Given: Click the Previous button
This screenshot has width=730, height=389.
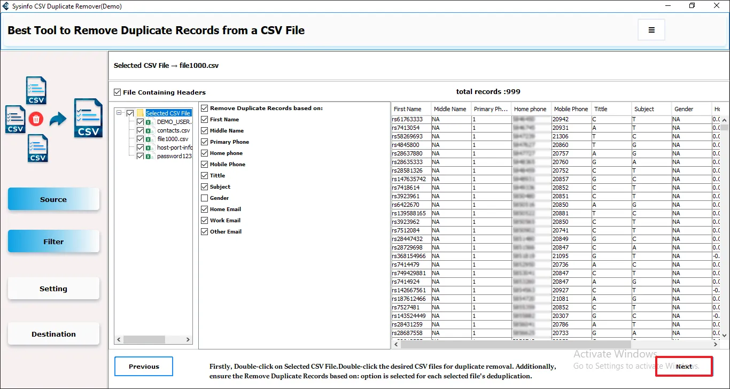Looking at the screenshot, I should point(144,367).
